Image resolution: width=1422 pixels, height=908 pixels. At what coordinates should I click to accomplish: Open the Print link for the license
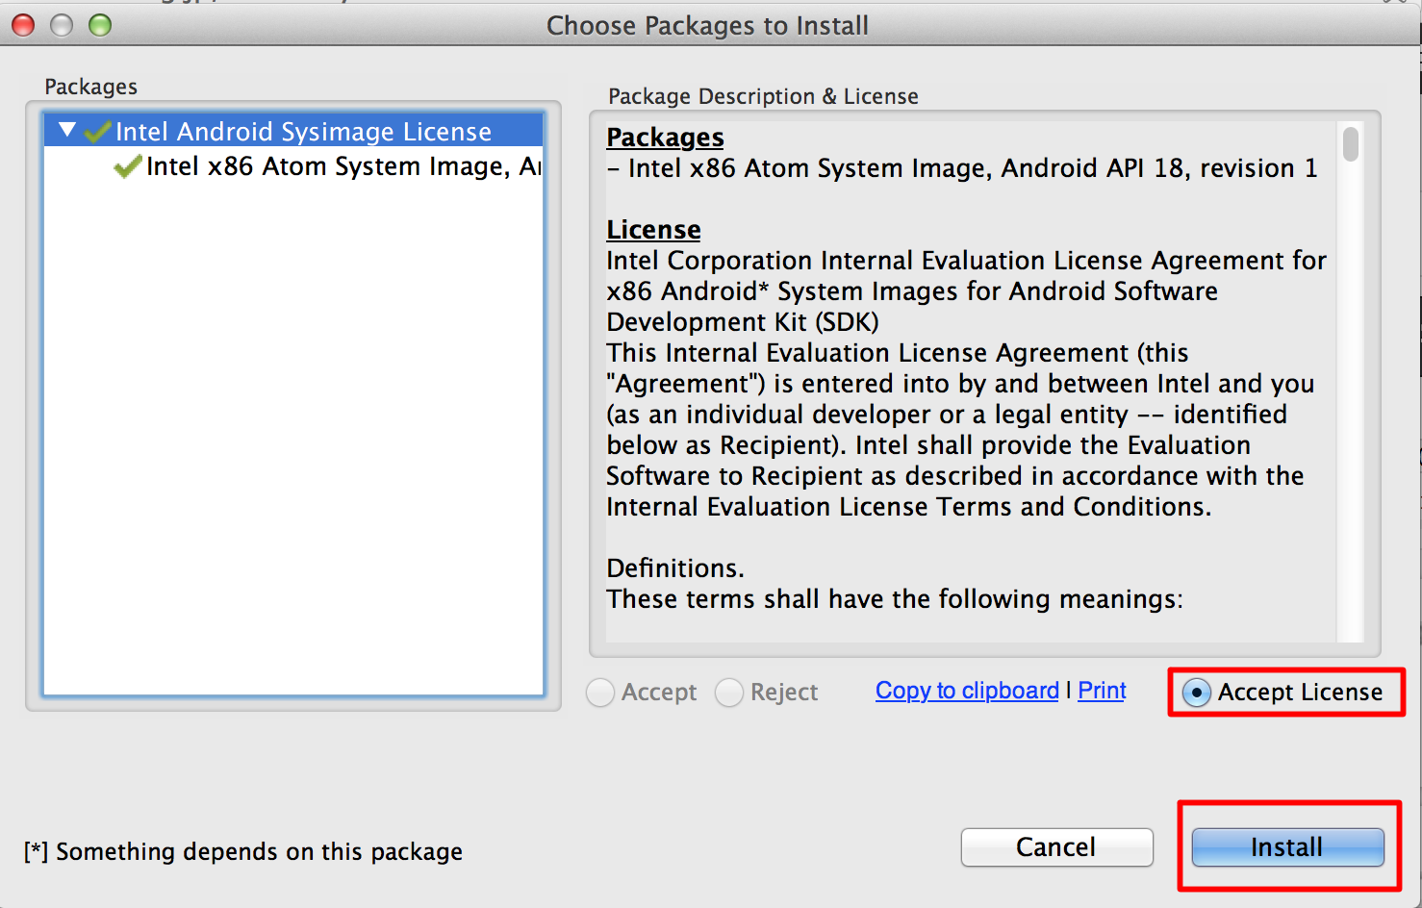1102,691
